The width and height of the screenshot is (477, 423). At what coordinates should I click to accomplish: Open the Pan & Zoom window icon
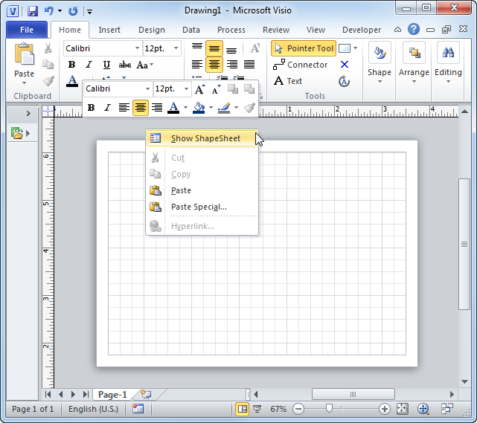tap(423, 409)
